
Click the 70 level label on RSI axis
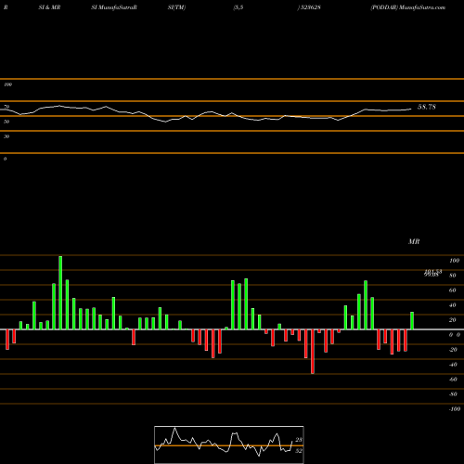(6, 107)
